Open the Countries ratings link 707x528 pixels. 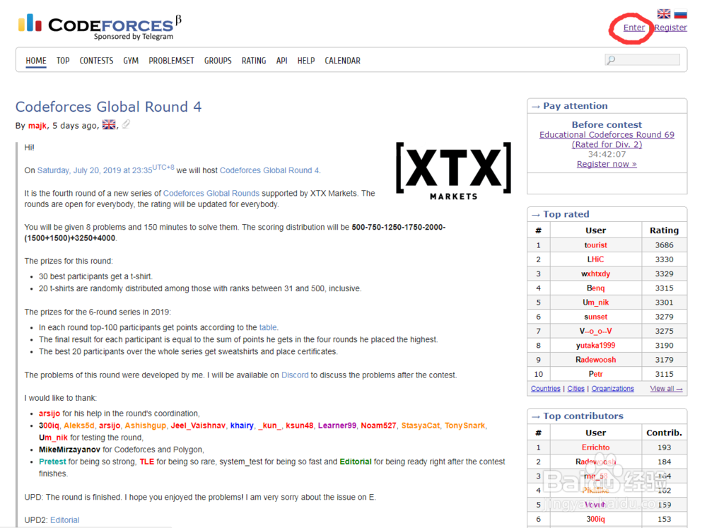click(546, 389)
